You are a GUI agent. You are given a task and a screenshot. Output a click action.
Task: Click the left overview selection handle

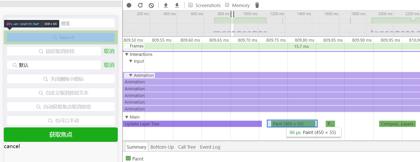point(231,14)
